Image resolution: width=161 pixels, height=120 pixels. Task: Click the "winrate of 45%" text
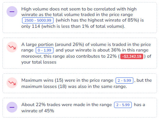(x=38, y=111)
